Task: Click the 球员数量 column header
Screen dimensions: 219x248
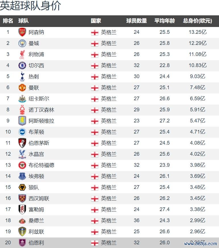Action: (137, 21)
